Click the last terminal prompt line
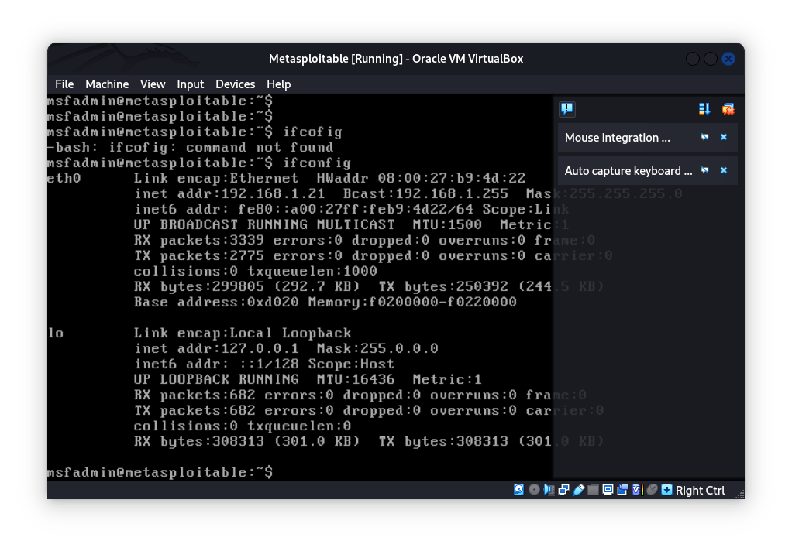This screenshot has width=792, height=551. 160,472
